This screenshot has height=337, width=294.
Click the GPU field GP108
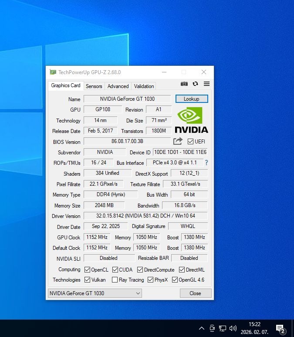coord(103,109)
